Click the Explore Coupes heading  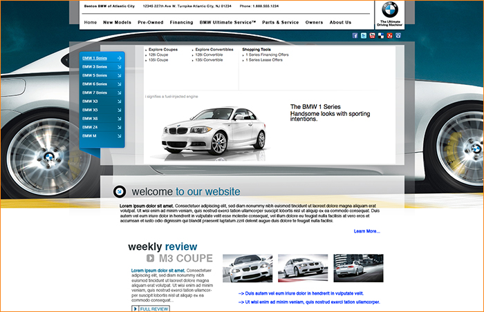click(163, 49)
